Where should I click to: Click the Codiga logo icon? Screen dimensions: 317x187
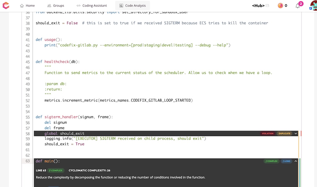[x=6, y=6]
